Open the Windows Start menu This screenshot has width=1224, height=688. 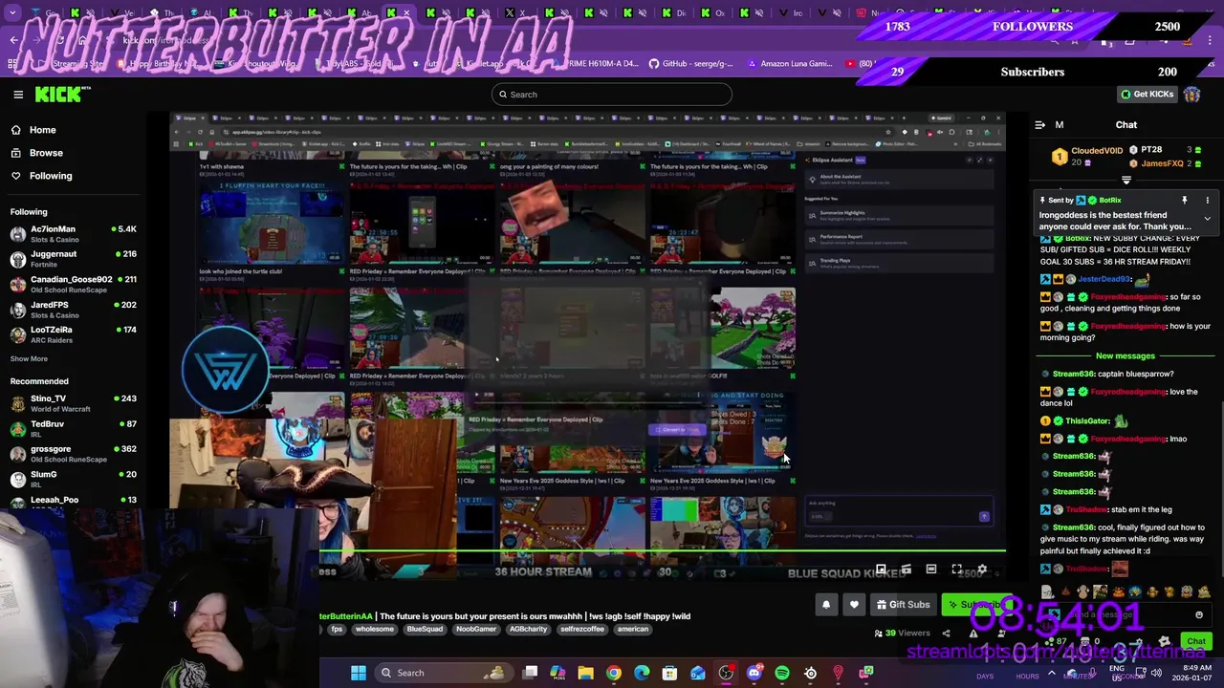pos(359,673)
